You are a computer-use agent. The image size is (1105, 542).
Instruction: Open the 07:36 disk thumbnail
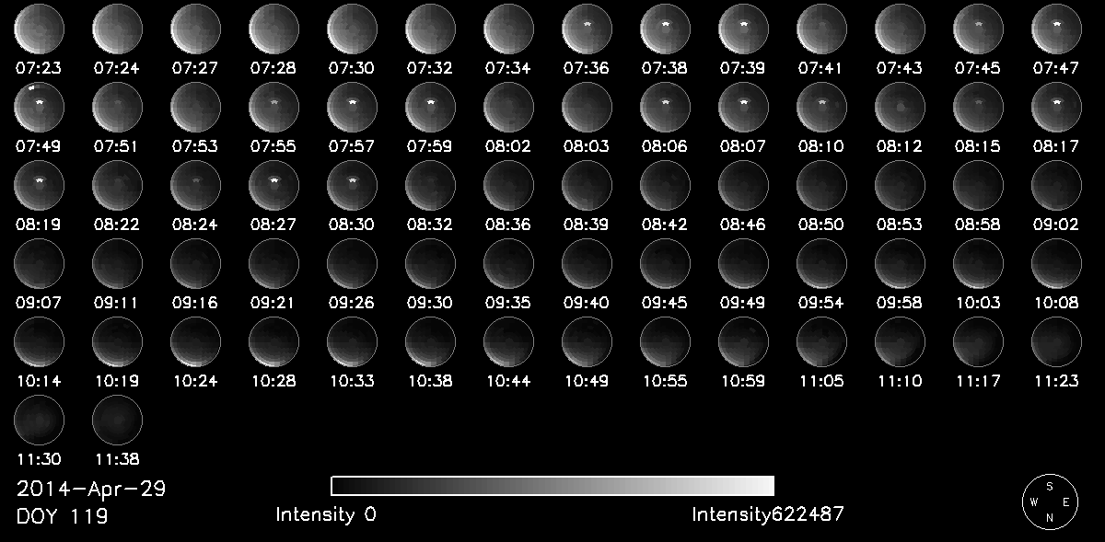587,29
